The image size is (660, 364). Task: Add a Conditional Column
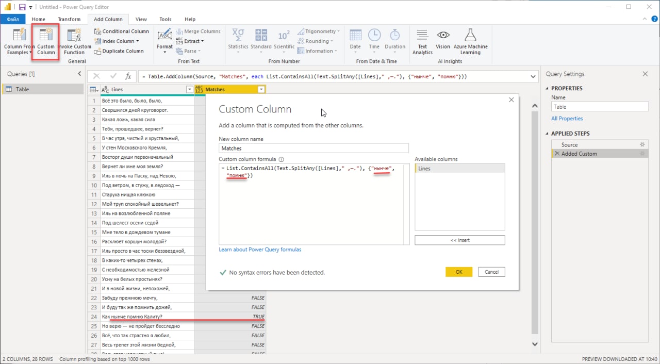(x=122, y=31)
